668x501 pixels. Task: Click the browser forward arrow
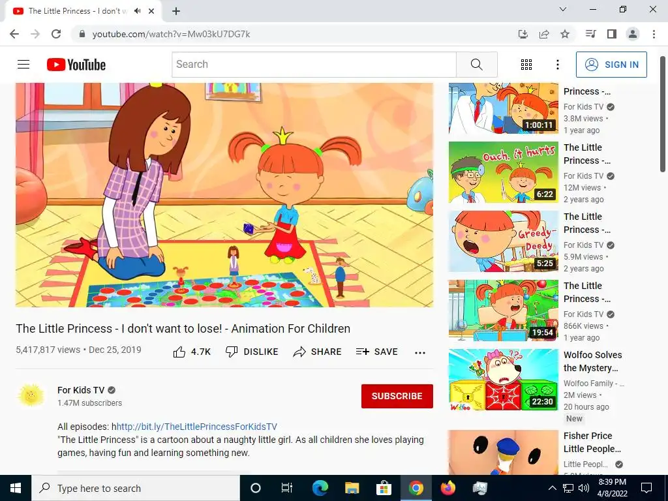[35, 34]
